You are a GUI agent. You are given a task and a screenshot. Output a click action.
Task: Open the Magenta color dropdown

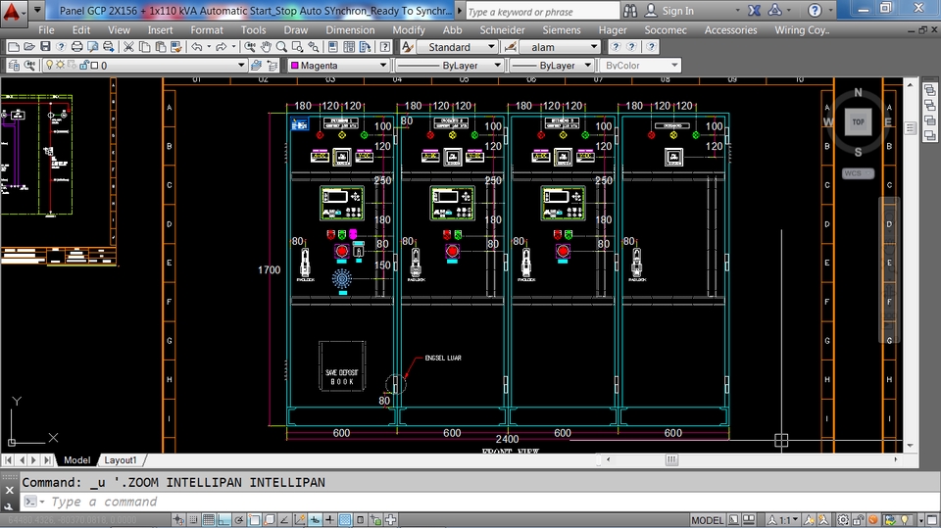[383, 66]
